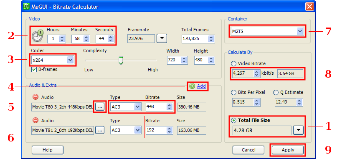
Task: Click the Video Bitrate field showing 4,267
Action: pyautogui.click(x=243, y=74)
